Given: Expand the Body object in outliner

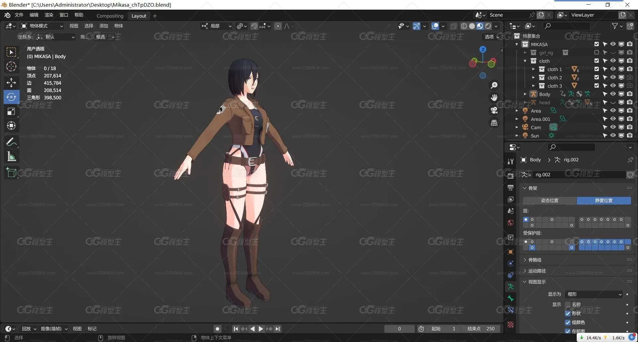Looking at the screenshot, I should (x=525, y=94).
